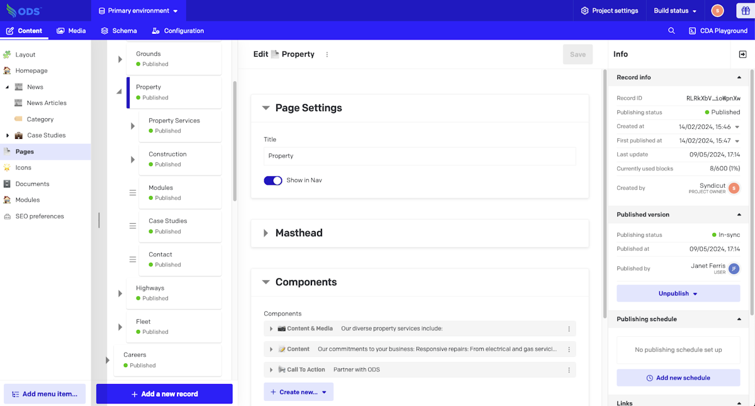Image resolution: width=755 pixels, height=406 pixels.
Task: Collapse the Page Settings section
Action: [x=266, y=108]
